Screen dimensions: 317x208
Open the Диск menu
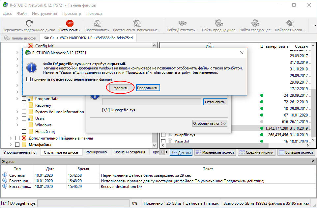[8, 13]
